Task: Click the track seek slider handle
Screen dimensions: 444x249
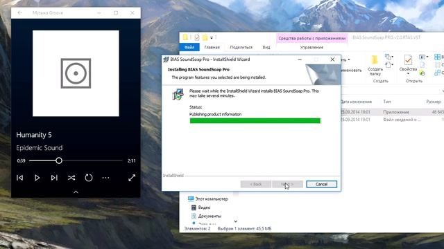Action: pyautogui.click(x=59, y=160)
